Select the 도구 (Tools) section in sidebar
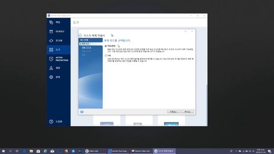Screen dimensions: 274x154 58,50
